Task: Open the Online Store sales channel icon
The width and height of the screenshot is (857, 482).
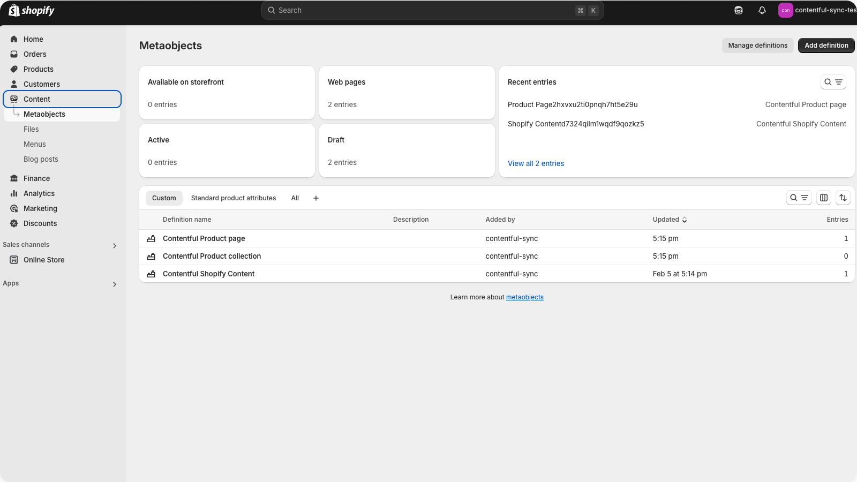Action: coord(14,260)
